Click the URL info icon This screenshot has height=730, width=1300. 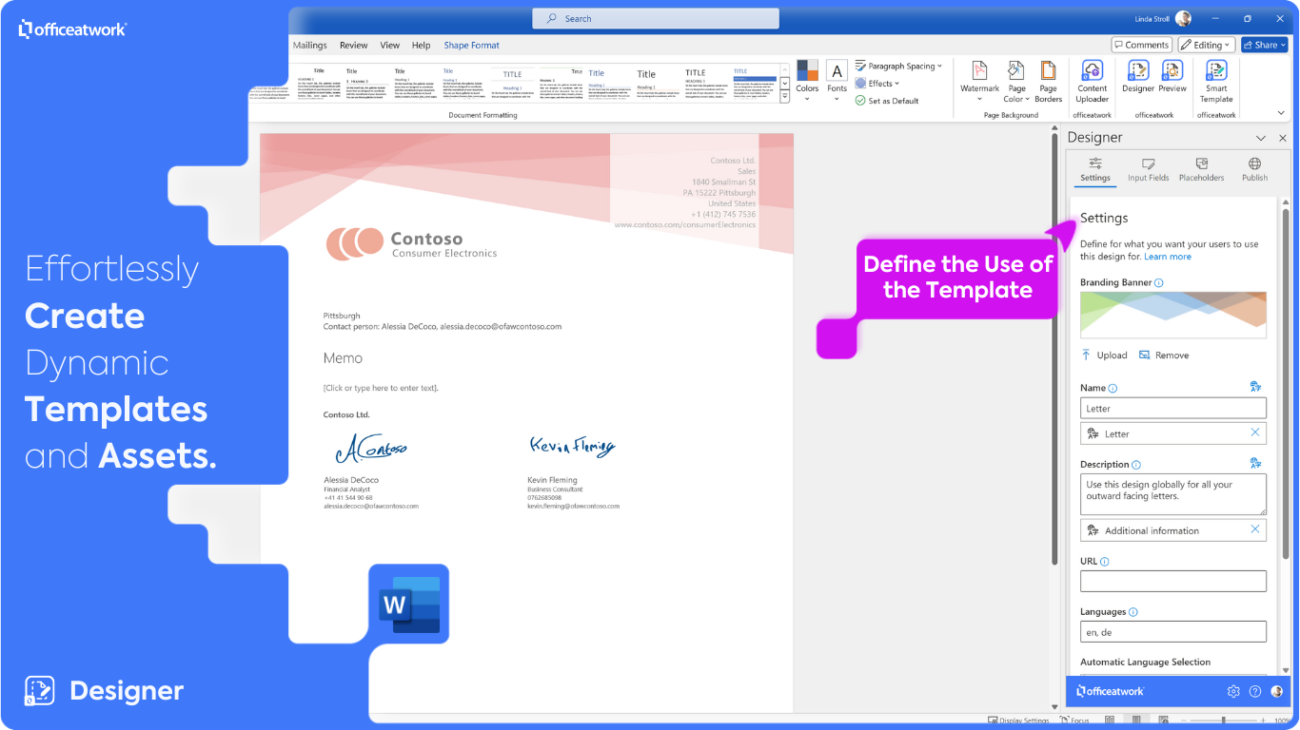click(1105, 562)
